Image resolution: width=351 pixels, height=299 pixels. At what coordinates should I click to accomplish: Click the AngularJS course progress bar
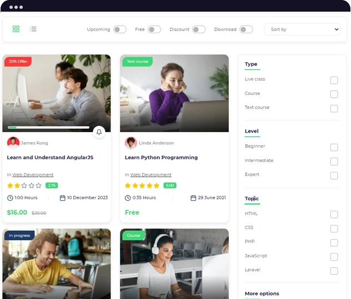[48, 128]
